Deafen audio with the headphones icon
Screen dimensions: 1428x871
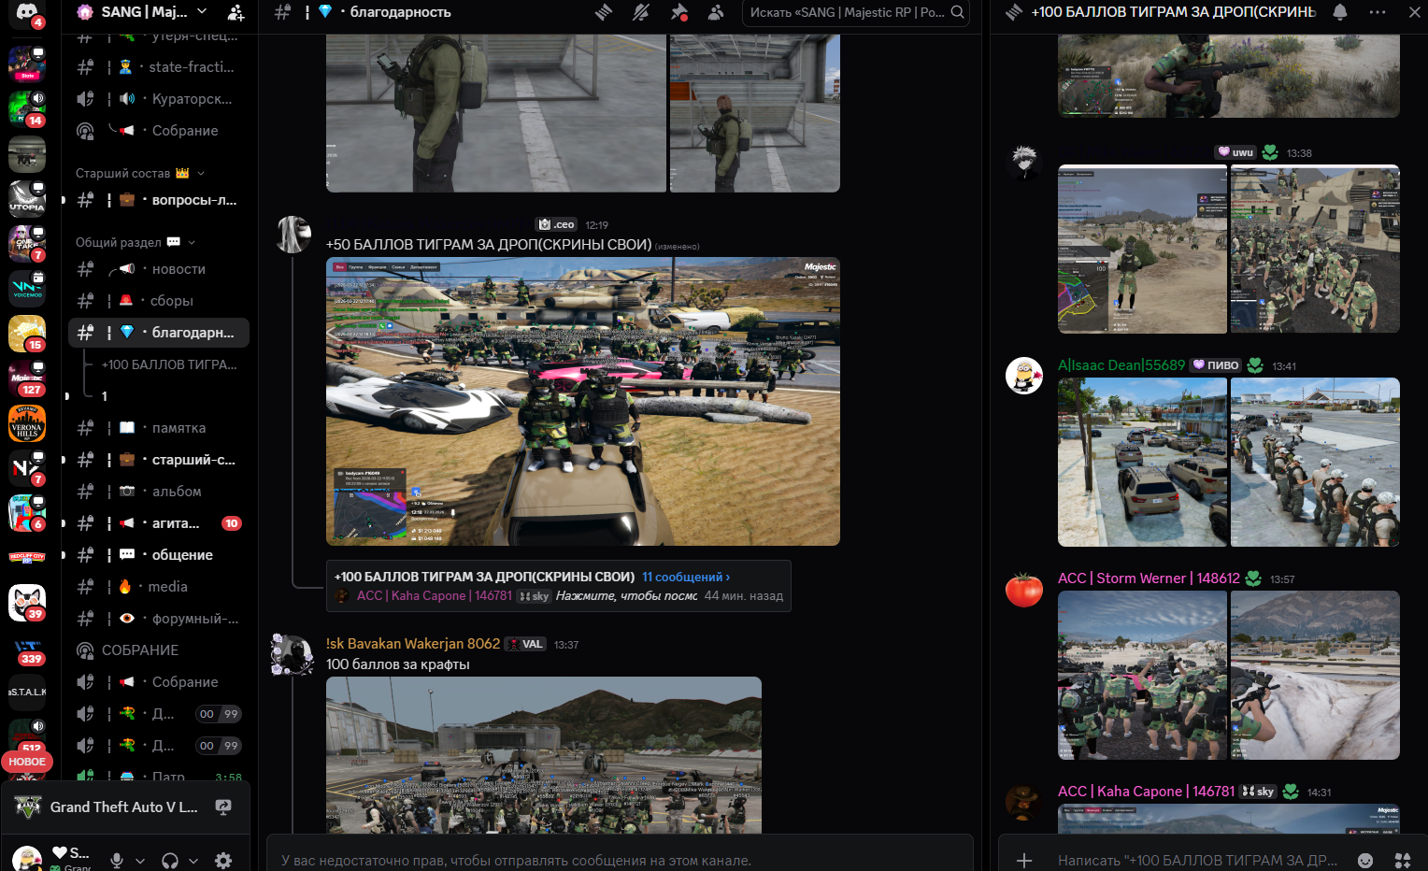(x=170, y=860)
